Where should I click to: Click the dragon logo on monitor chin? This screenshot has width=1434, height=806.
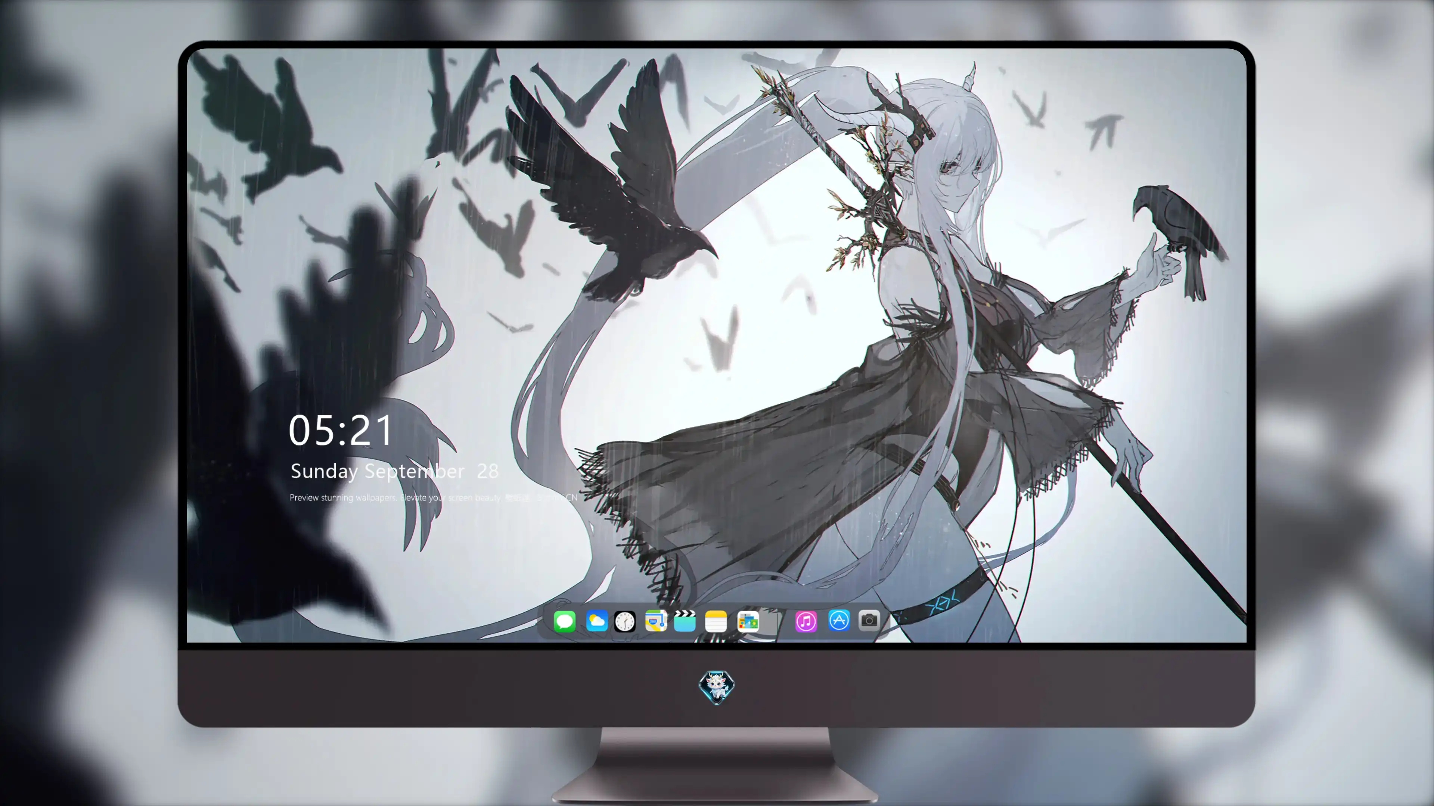pos(717,687)
